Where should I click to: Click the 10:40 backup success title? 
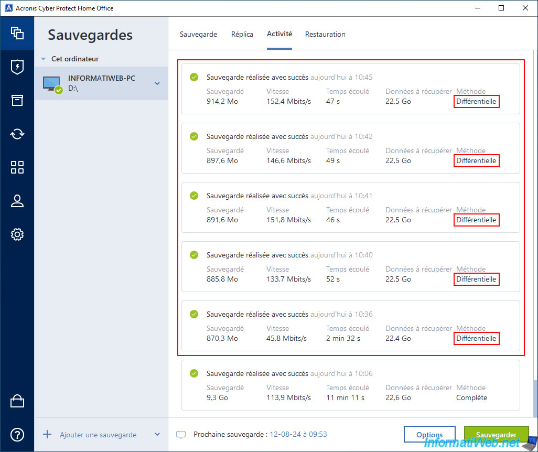pos(257,255)
